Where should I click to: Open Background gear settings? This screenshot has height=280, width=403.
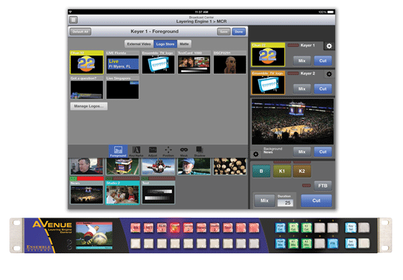click(256, 154)
